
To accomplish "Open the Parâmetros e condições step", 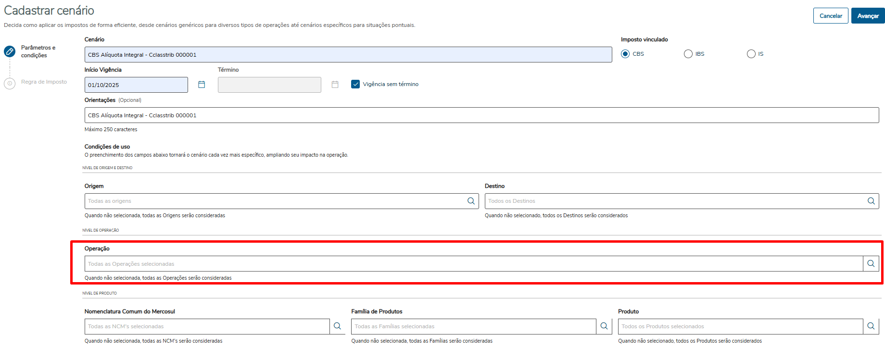I will (x=38, y=51).
